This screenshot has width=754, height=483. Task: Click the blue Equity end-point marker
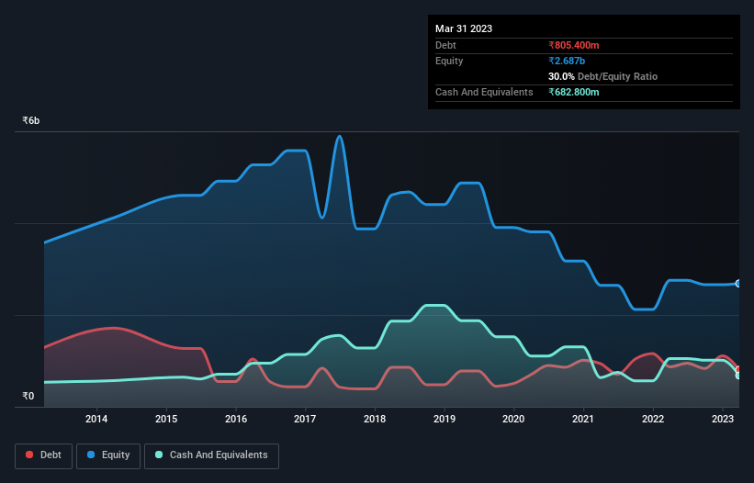738,284
